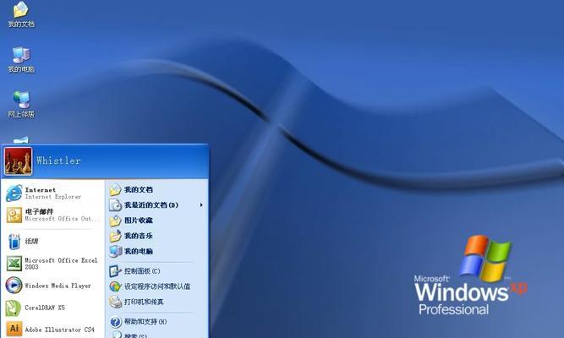Open 设定程序访问和默认值
This screenshot has width=564, height=338.
156,286
